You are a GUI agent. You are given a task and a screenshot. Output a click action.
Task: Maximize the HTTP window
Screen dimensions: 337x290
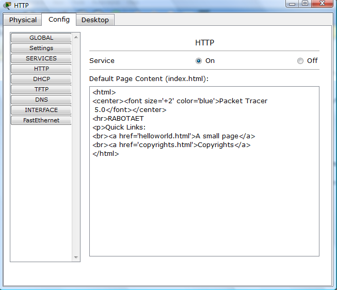click(x=305, y=4)
